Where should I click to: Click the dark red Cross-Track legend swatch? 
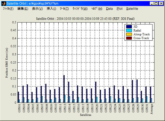129,38
